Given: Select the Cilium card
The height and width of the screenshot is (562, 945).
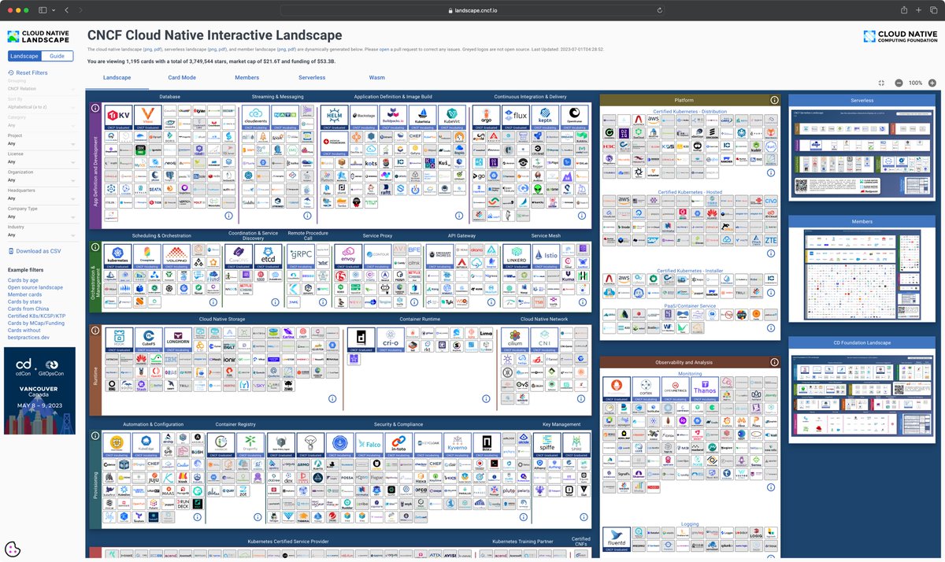Looking at the screenshot, I should click(x=515, y=339).
